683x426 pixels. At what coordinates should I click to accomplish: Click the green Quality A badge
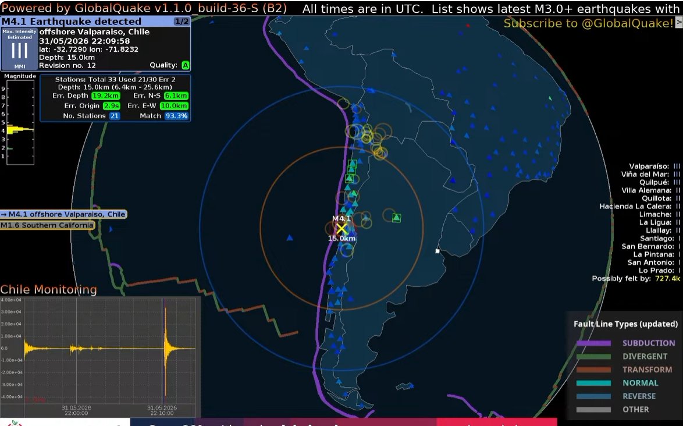186,65
